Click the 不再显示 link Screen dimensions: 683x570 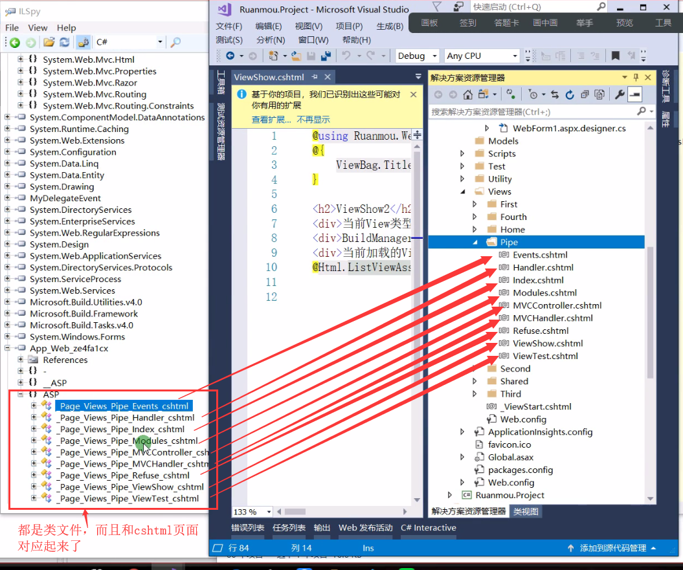[313, 120]
